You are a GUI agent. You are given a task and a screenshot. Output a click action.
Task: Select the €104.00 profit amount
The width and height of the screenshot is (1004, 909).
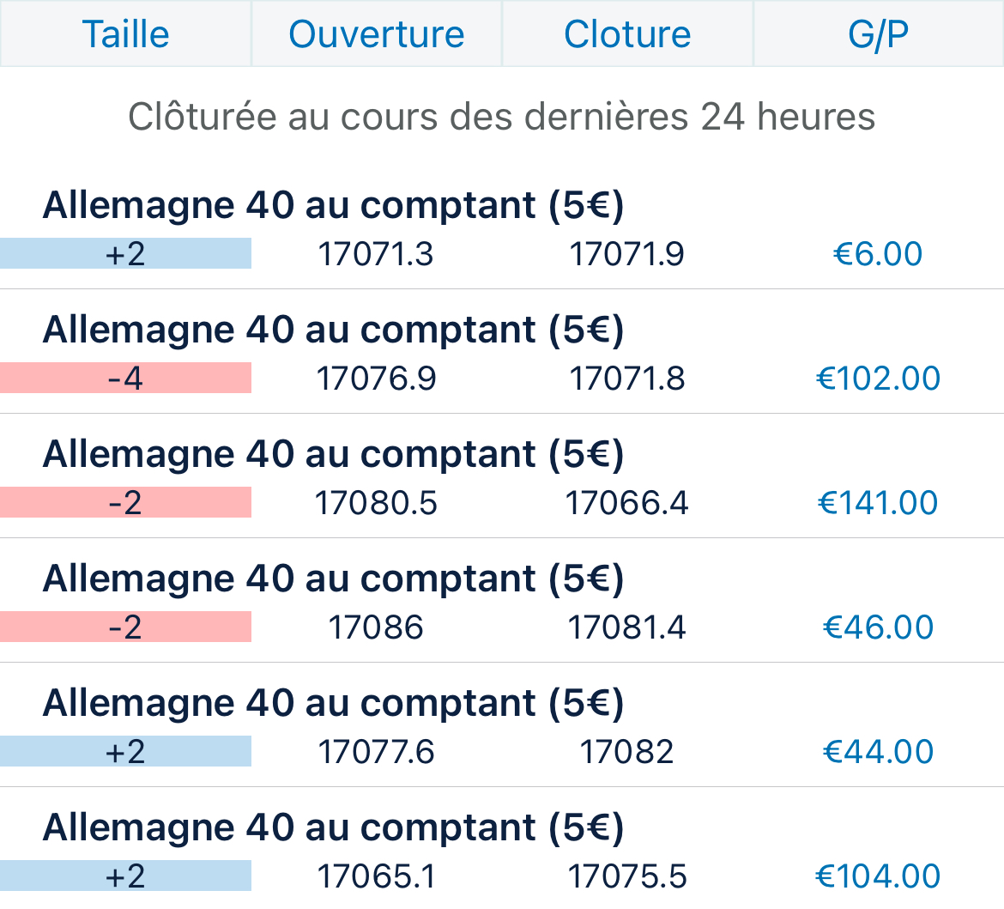tap(878, 876)
